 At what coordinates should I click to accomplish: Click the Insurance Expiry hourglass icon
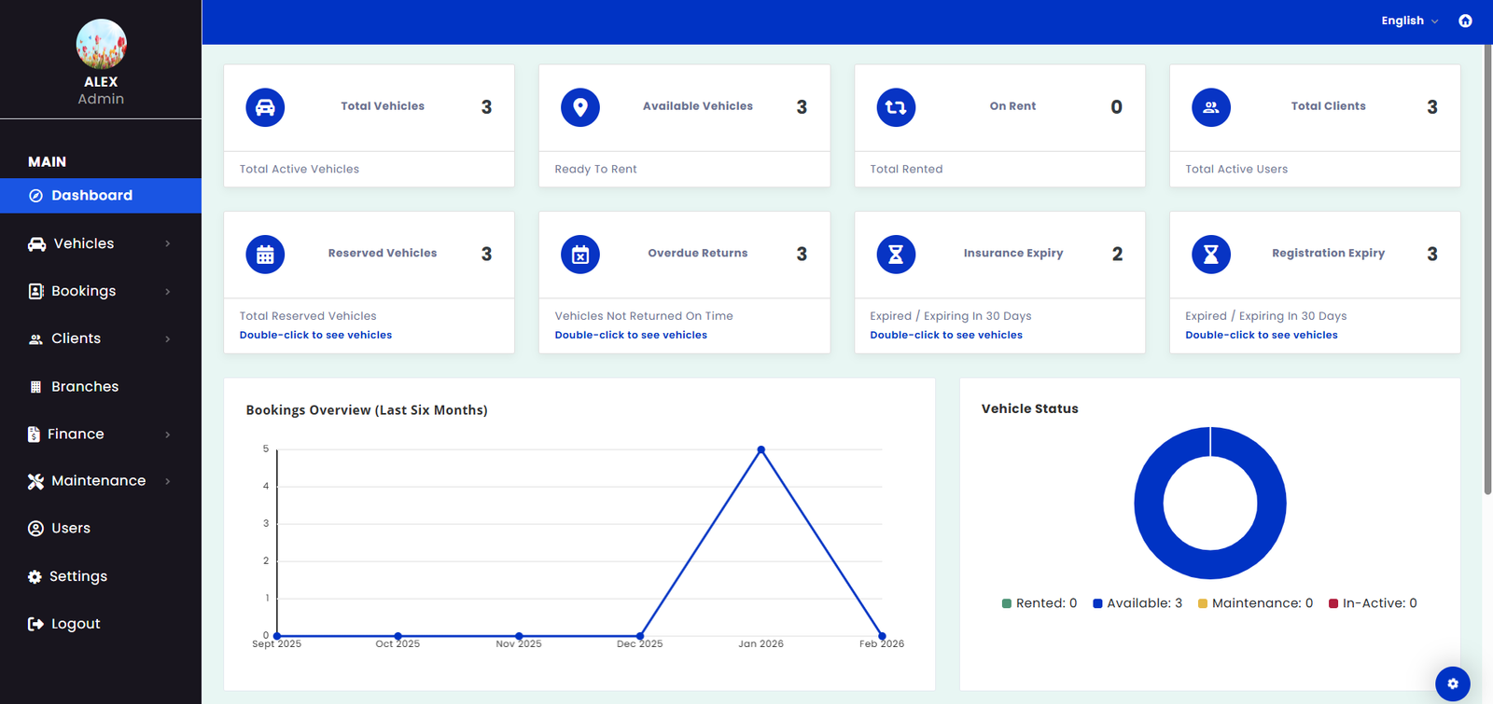(x=896, y=255)
